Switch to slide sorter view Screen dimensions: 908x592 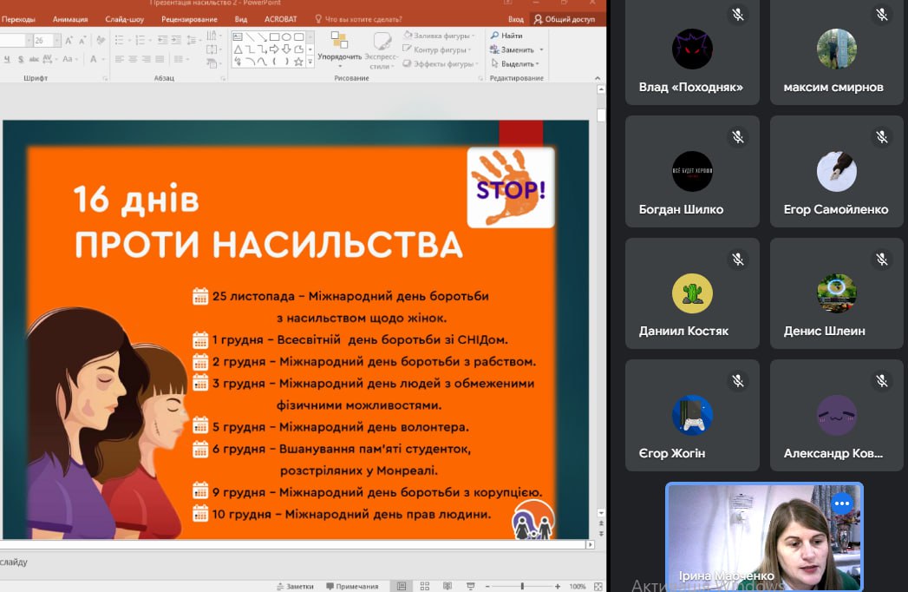pyautogui.click(x=424, y=586)
